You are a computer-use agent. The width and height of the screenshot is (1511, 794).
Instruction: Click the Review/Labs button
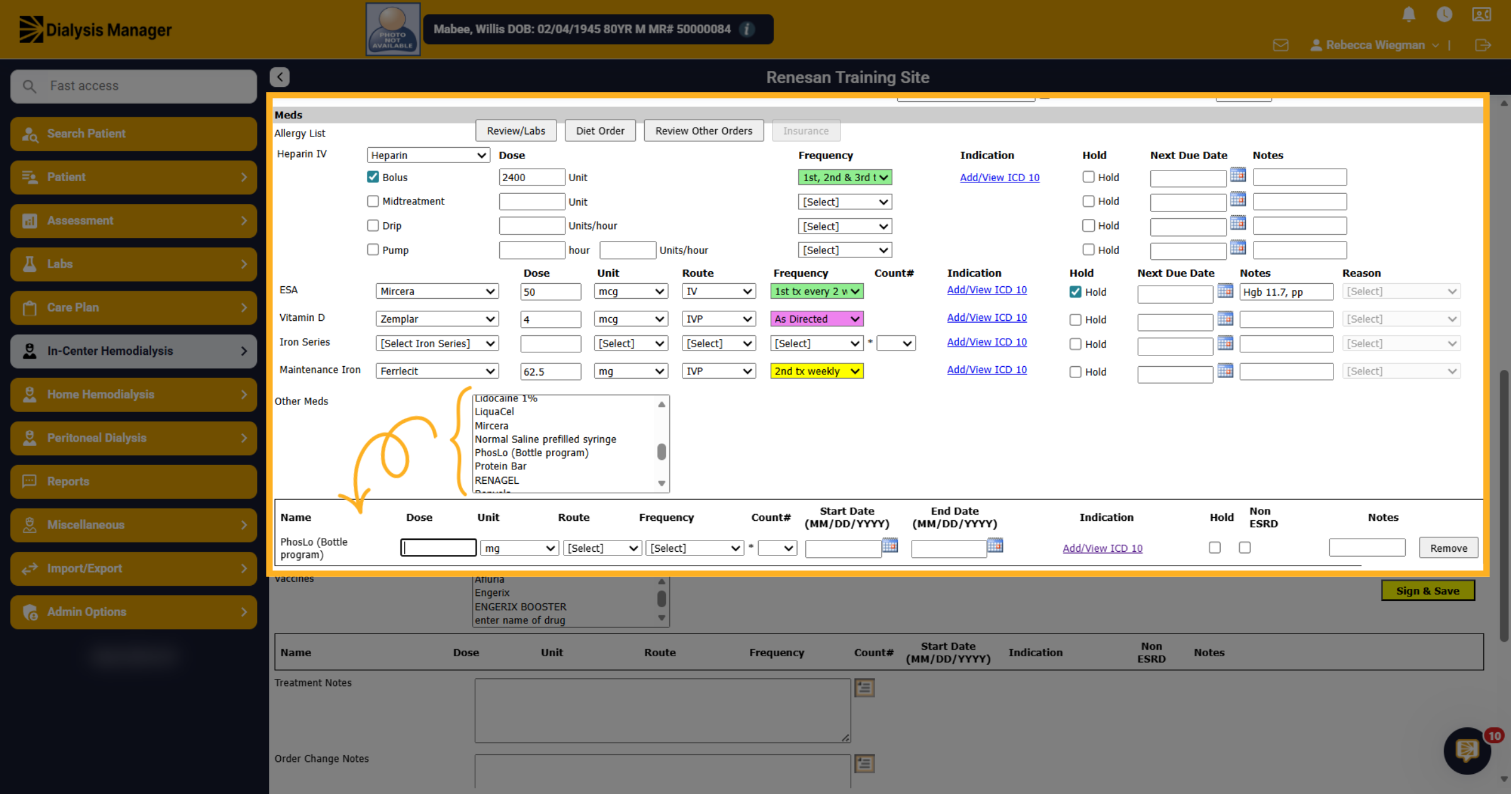(516, 131)
